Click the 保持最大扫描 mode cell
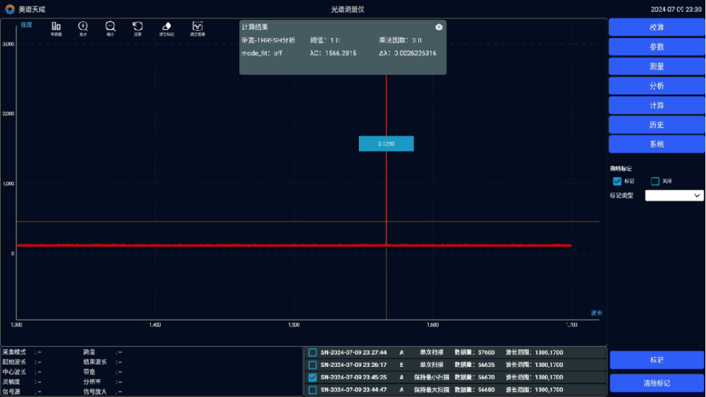 point(432,390)
